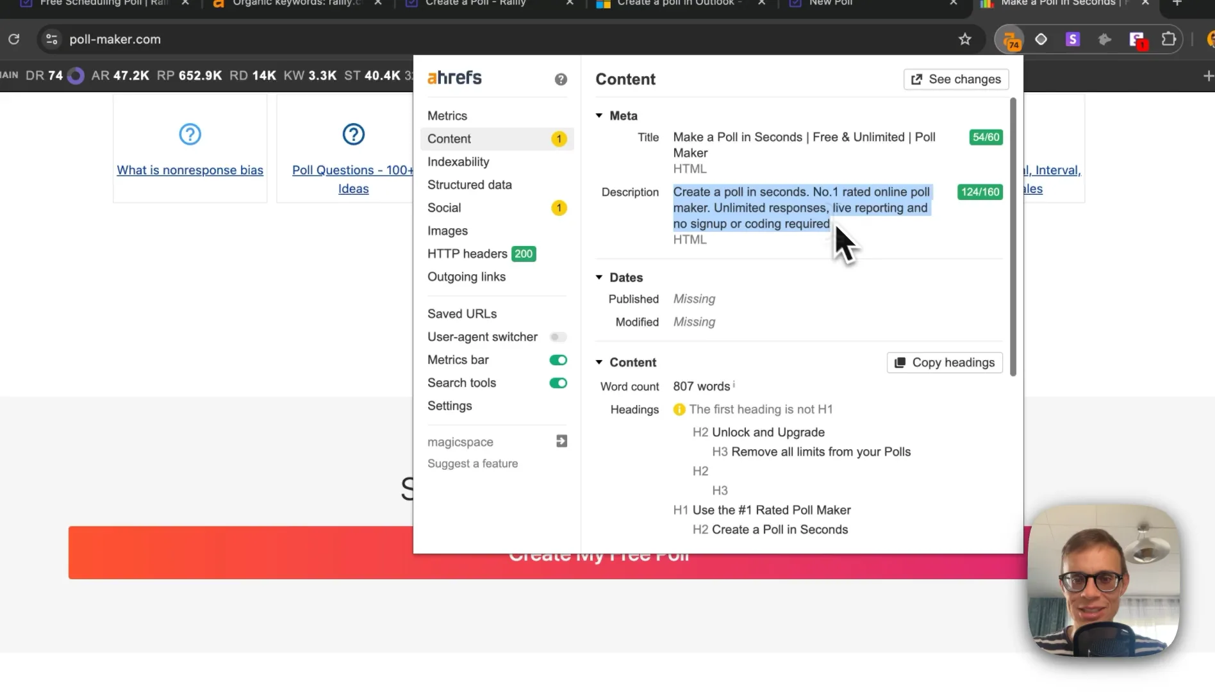Open Outgoing links section

pos(467,277)
